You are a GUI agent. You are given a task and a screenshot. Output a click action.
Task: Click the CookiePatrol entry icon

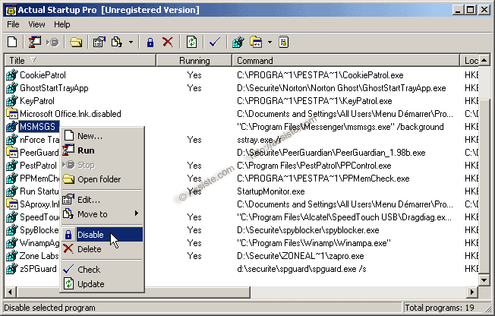click(11, 75)
